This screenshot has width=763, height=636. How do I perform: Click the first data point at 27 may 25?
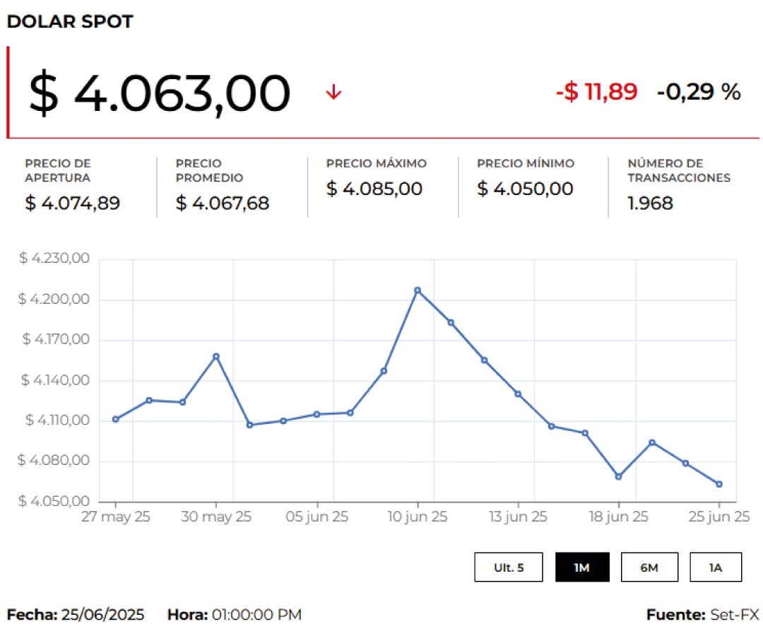click(x=116, y=419)
